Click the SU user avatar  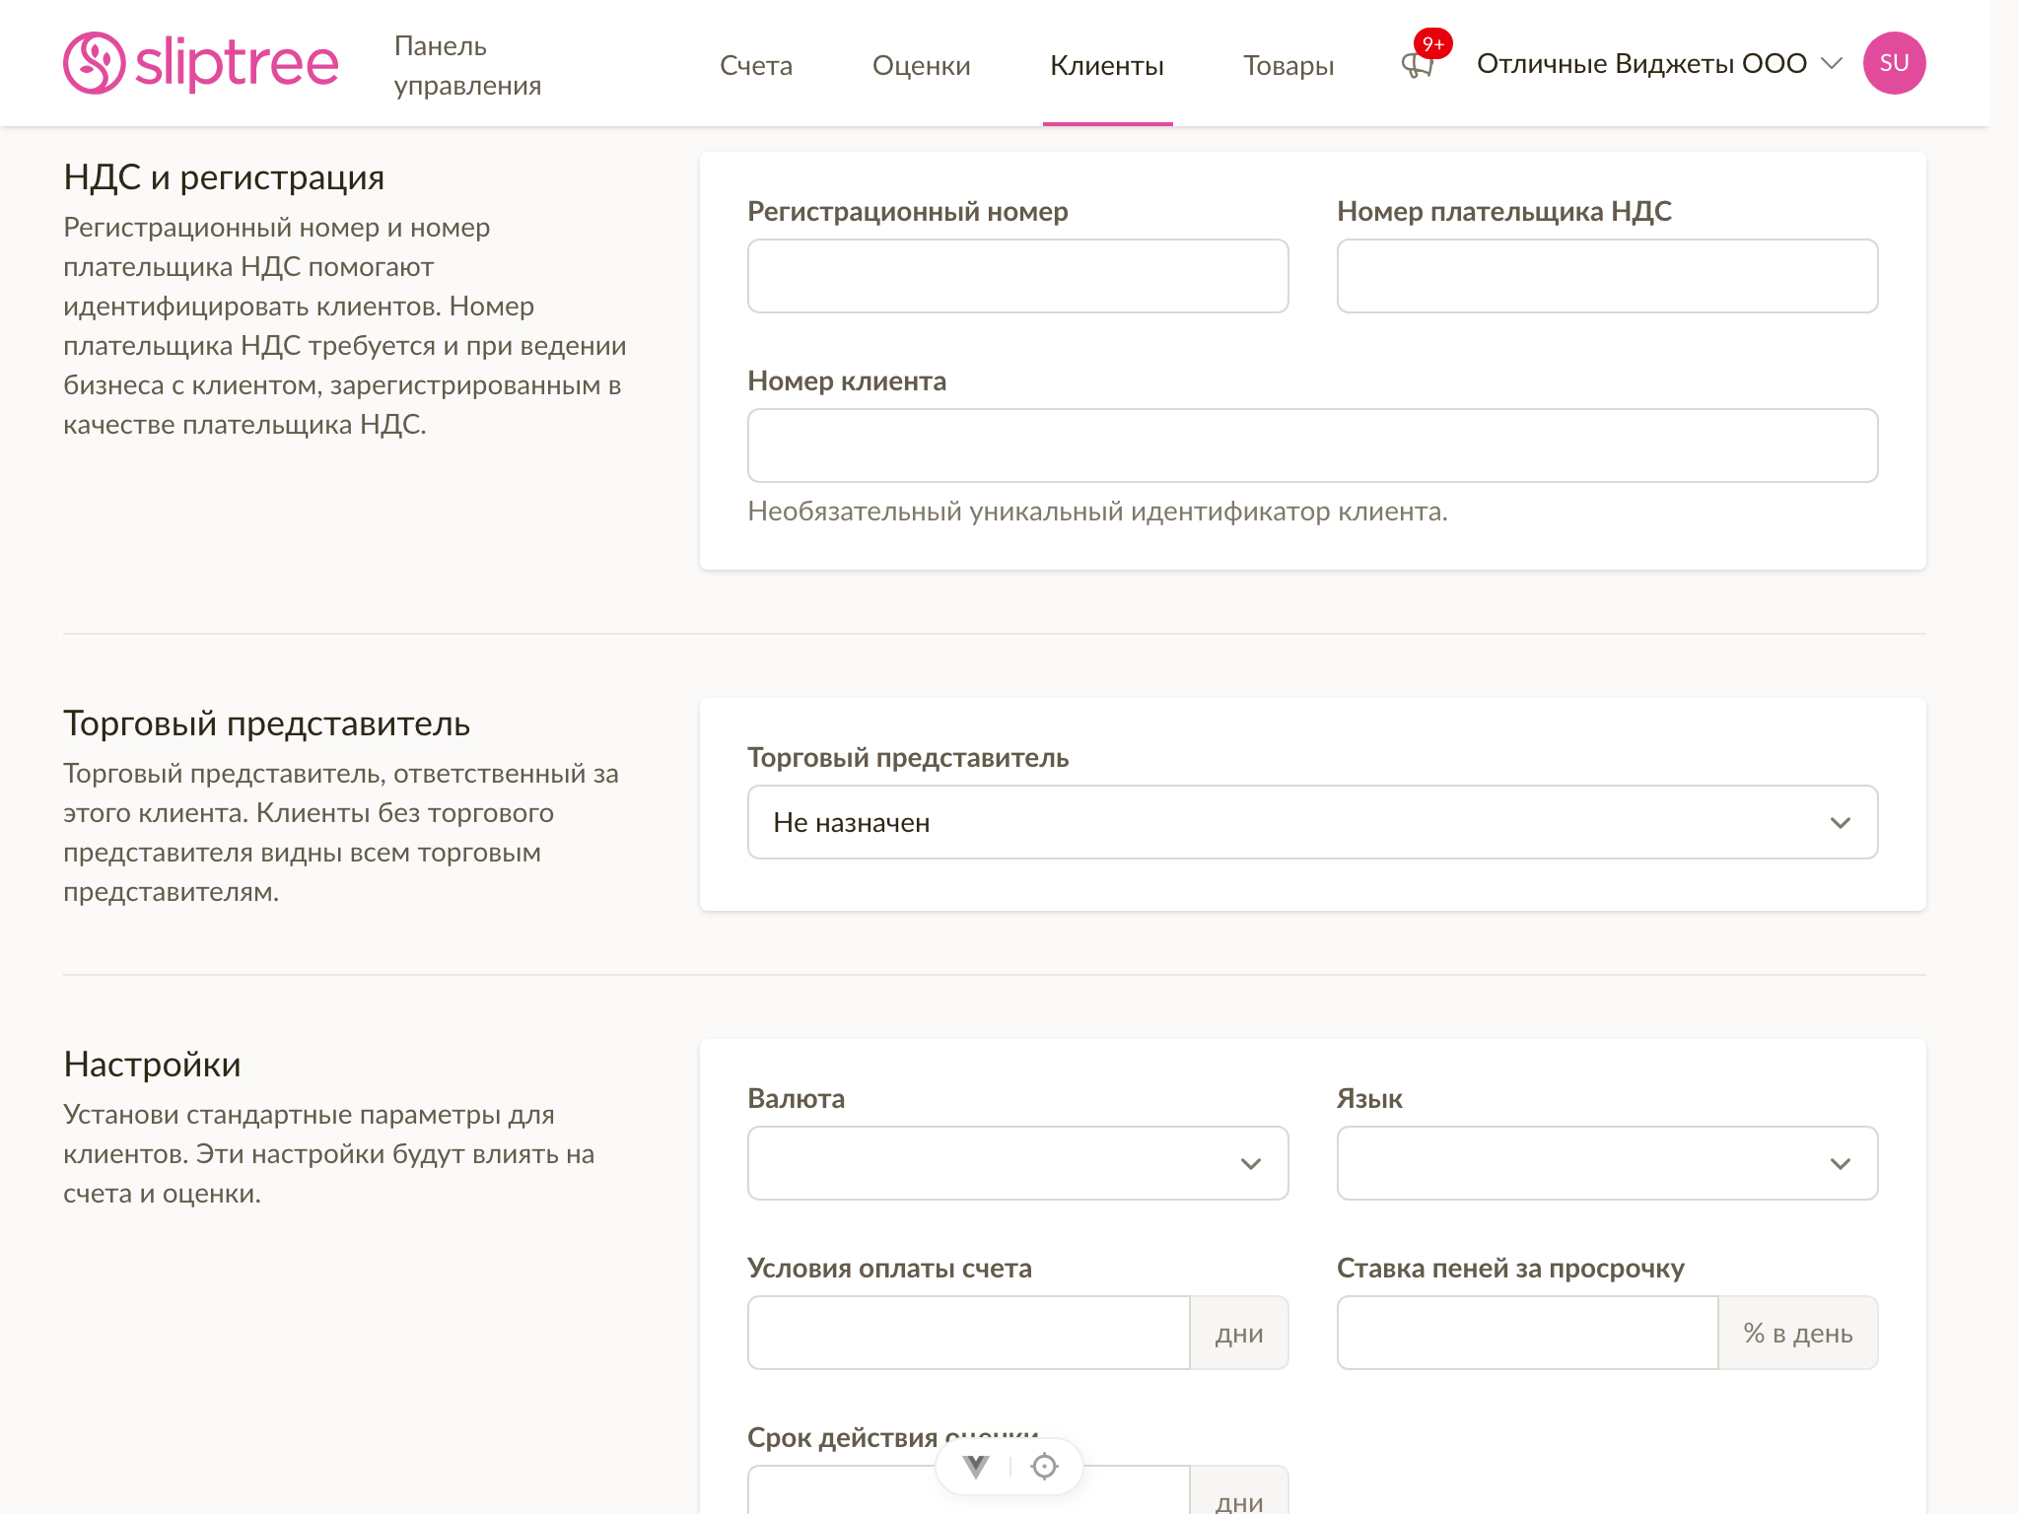point(1894,63)
